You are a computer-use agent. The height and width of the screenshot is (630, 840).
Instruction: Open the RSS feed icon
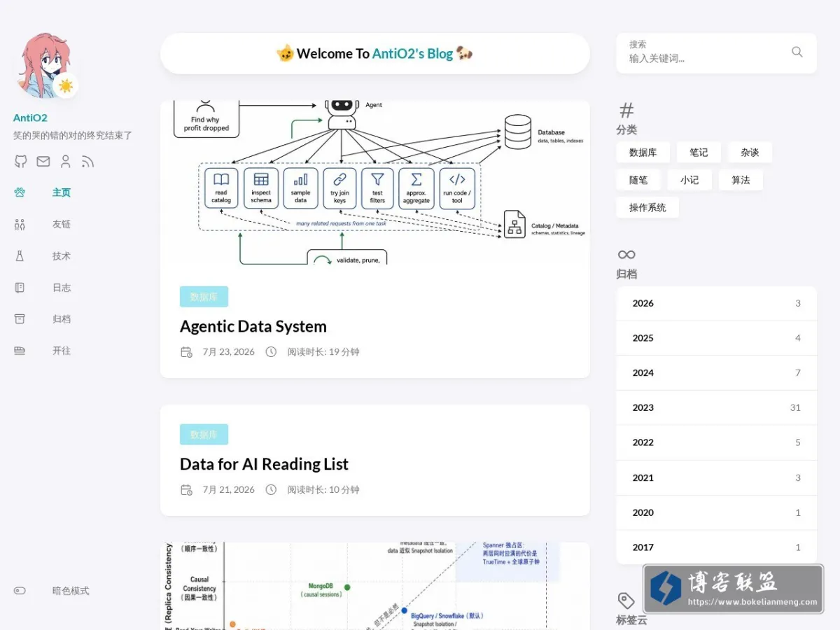tap(87, 162)
